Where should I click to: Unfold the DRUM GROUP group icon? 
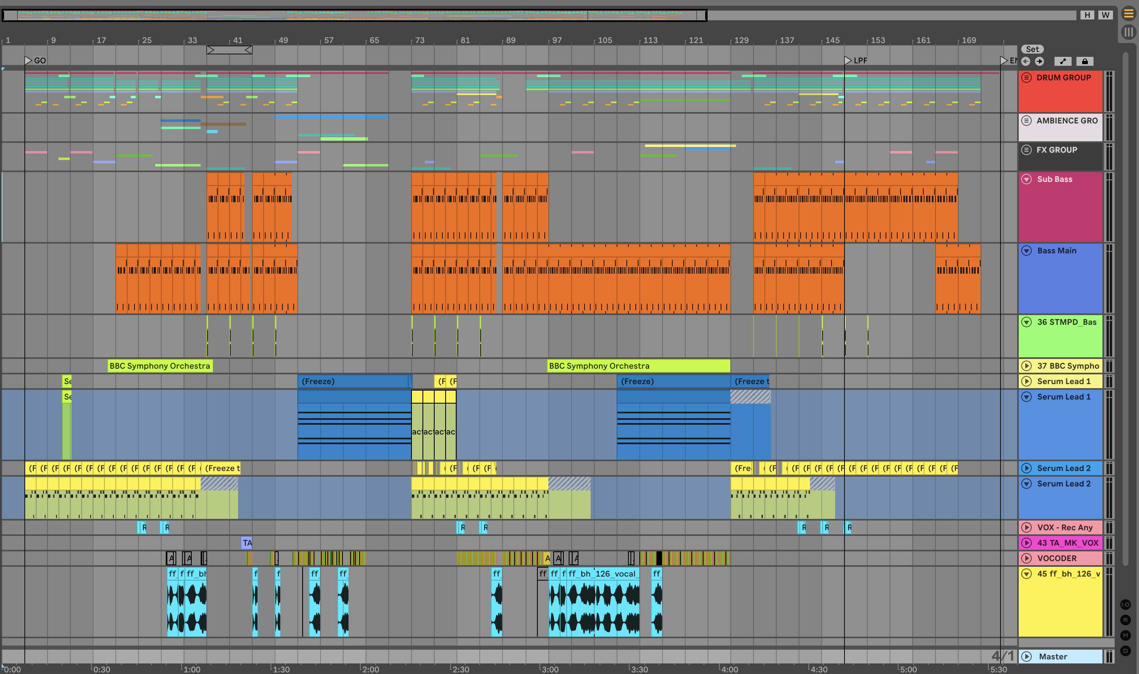tap(1026, 78)
